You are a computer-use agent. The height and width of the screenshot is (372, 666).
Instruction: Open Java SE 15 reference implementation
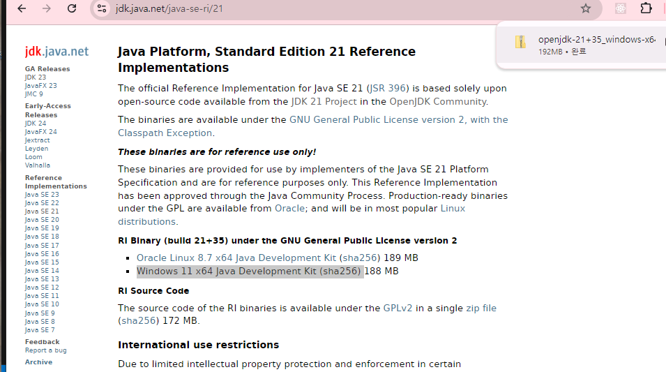pyautogui.click(x=42, y=262)
